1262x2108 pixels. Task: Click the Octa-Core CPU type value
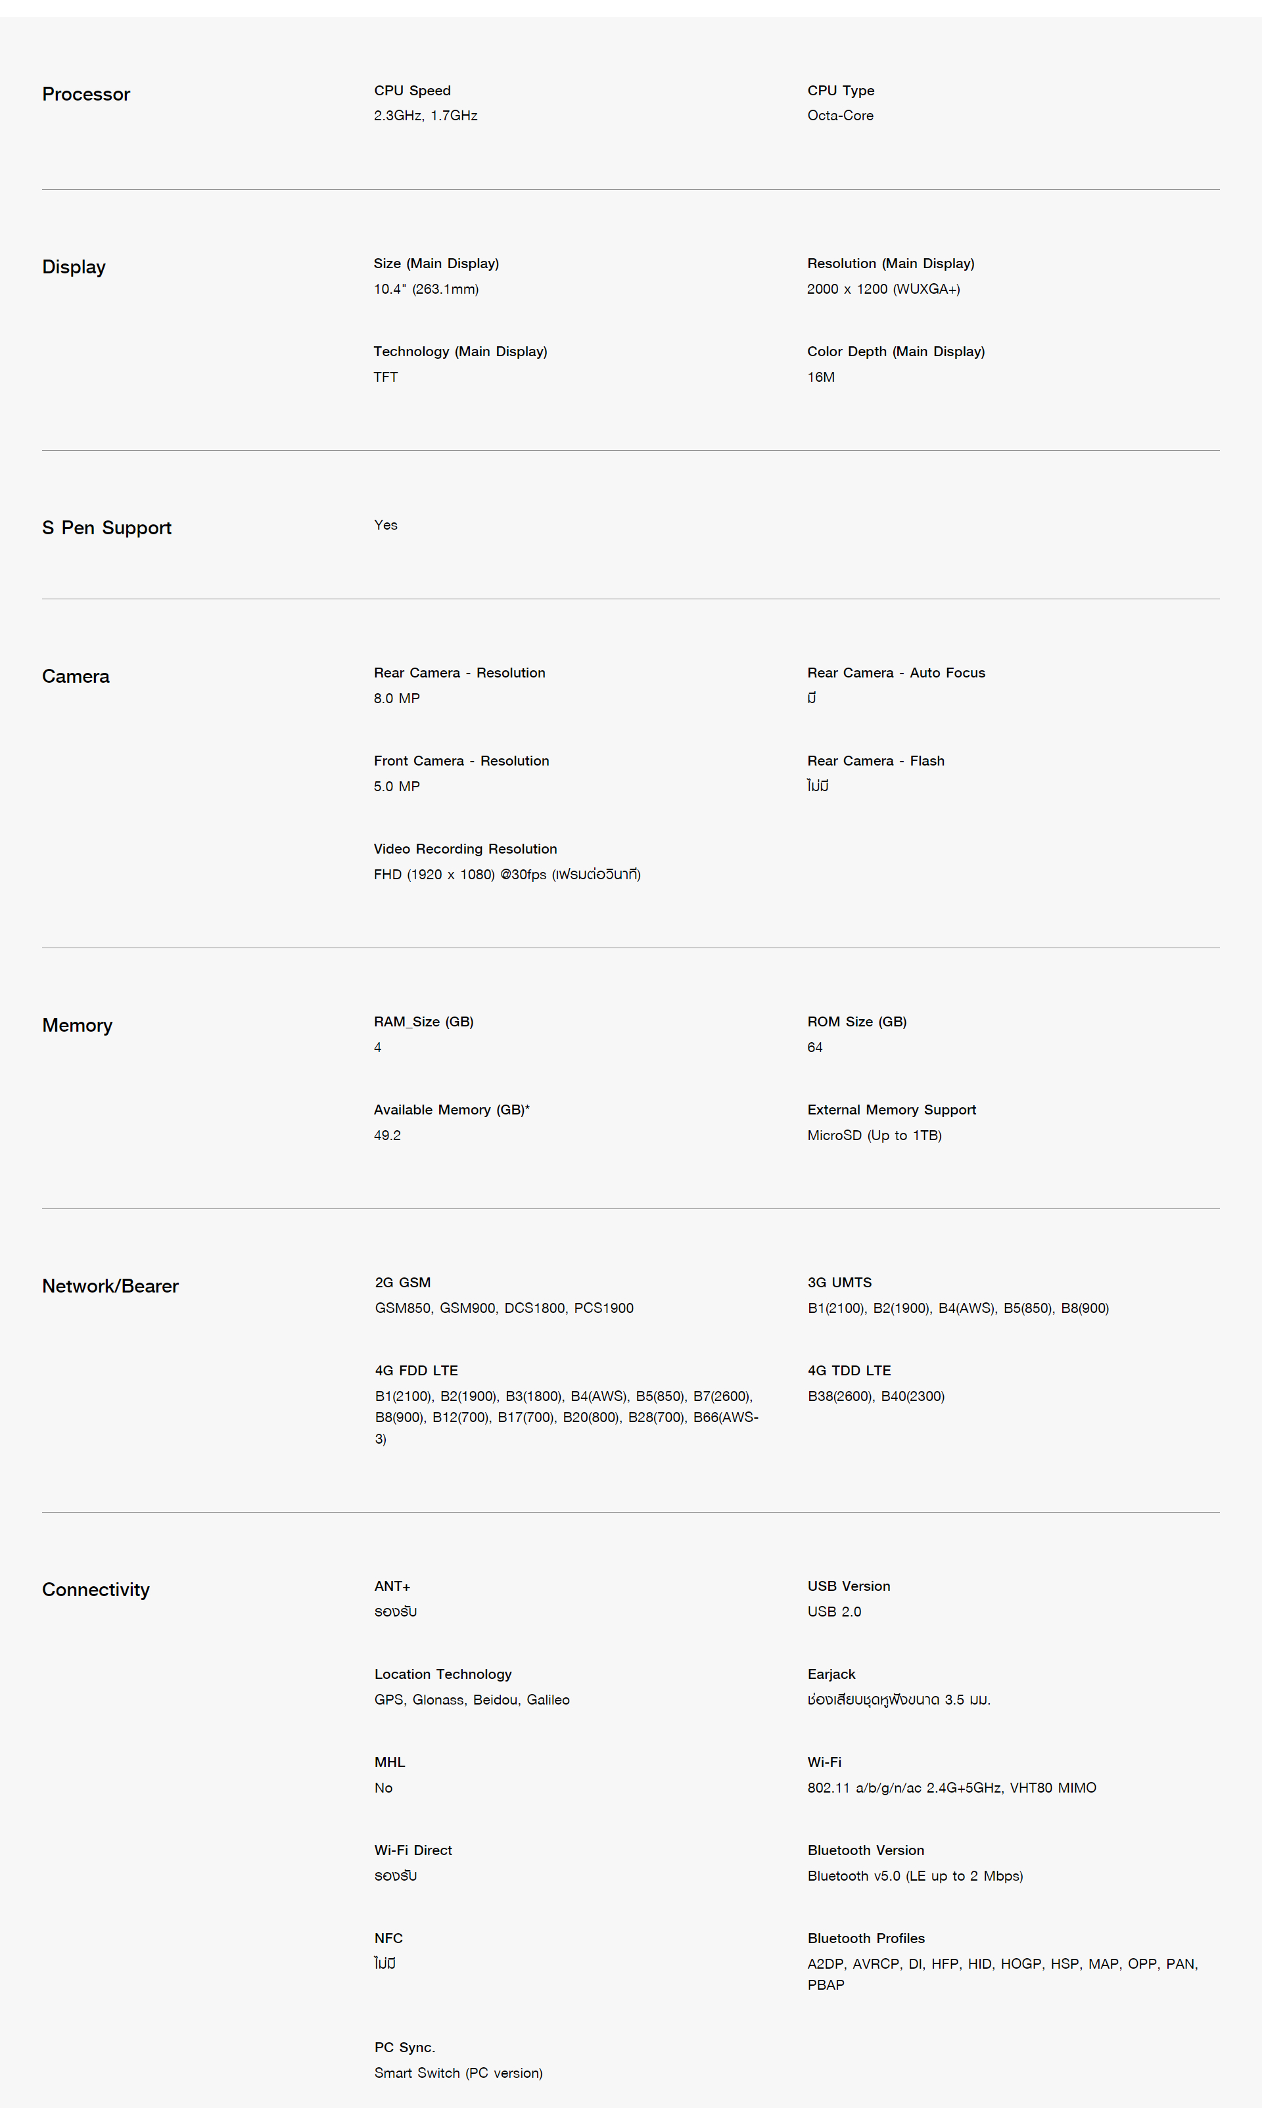(840, 116)
